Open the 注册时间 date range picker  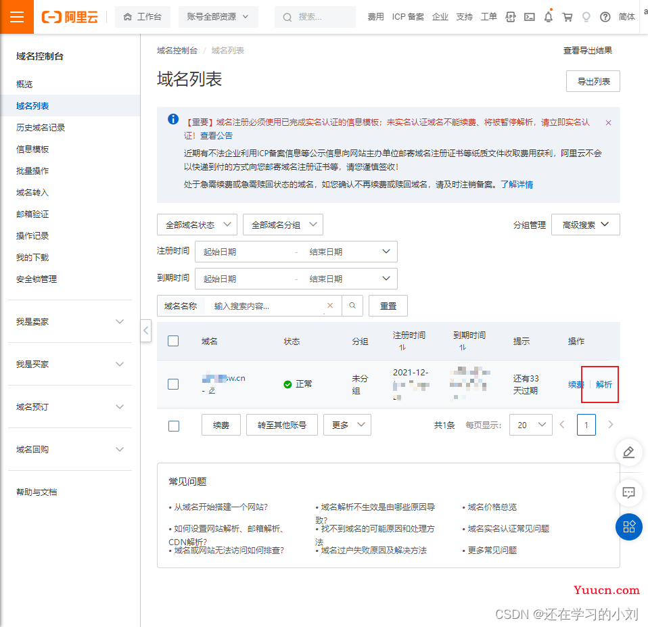[296, 252]
